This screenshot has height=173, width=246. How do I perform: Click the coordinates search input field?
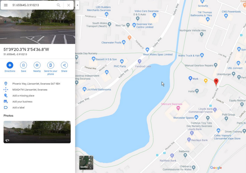(x=33, y=5)
